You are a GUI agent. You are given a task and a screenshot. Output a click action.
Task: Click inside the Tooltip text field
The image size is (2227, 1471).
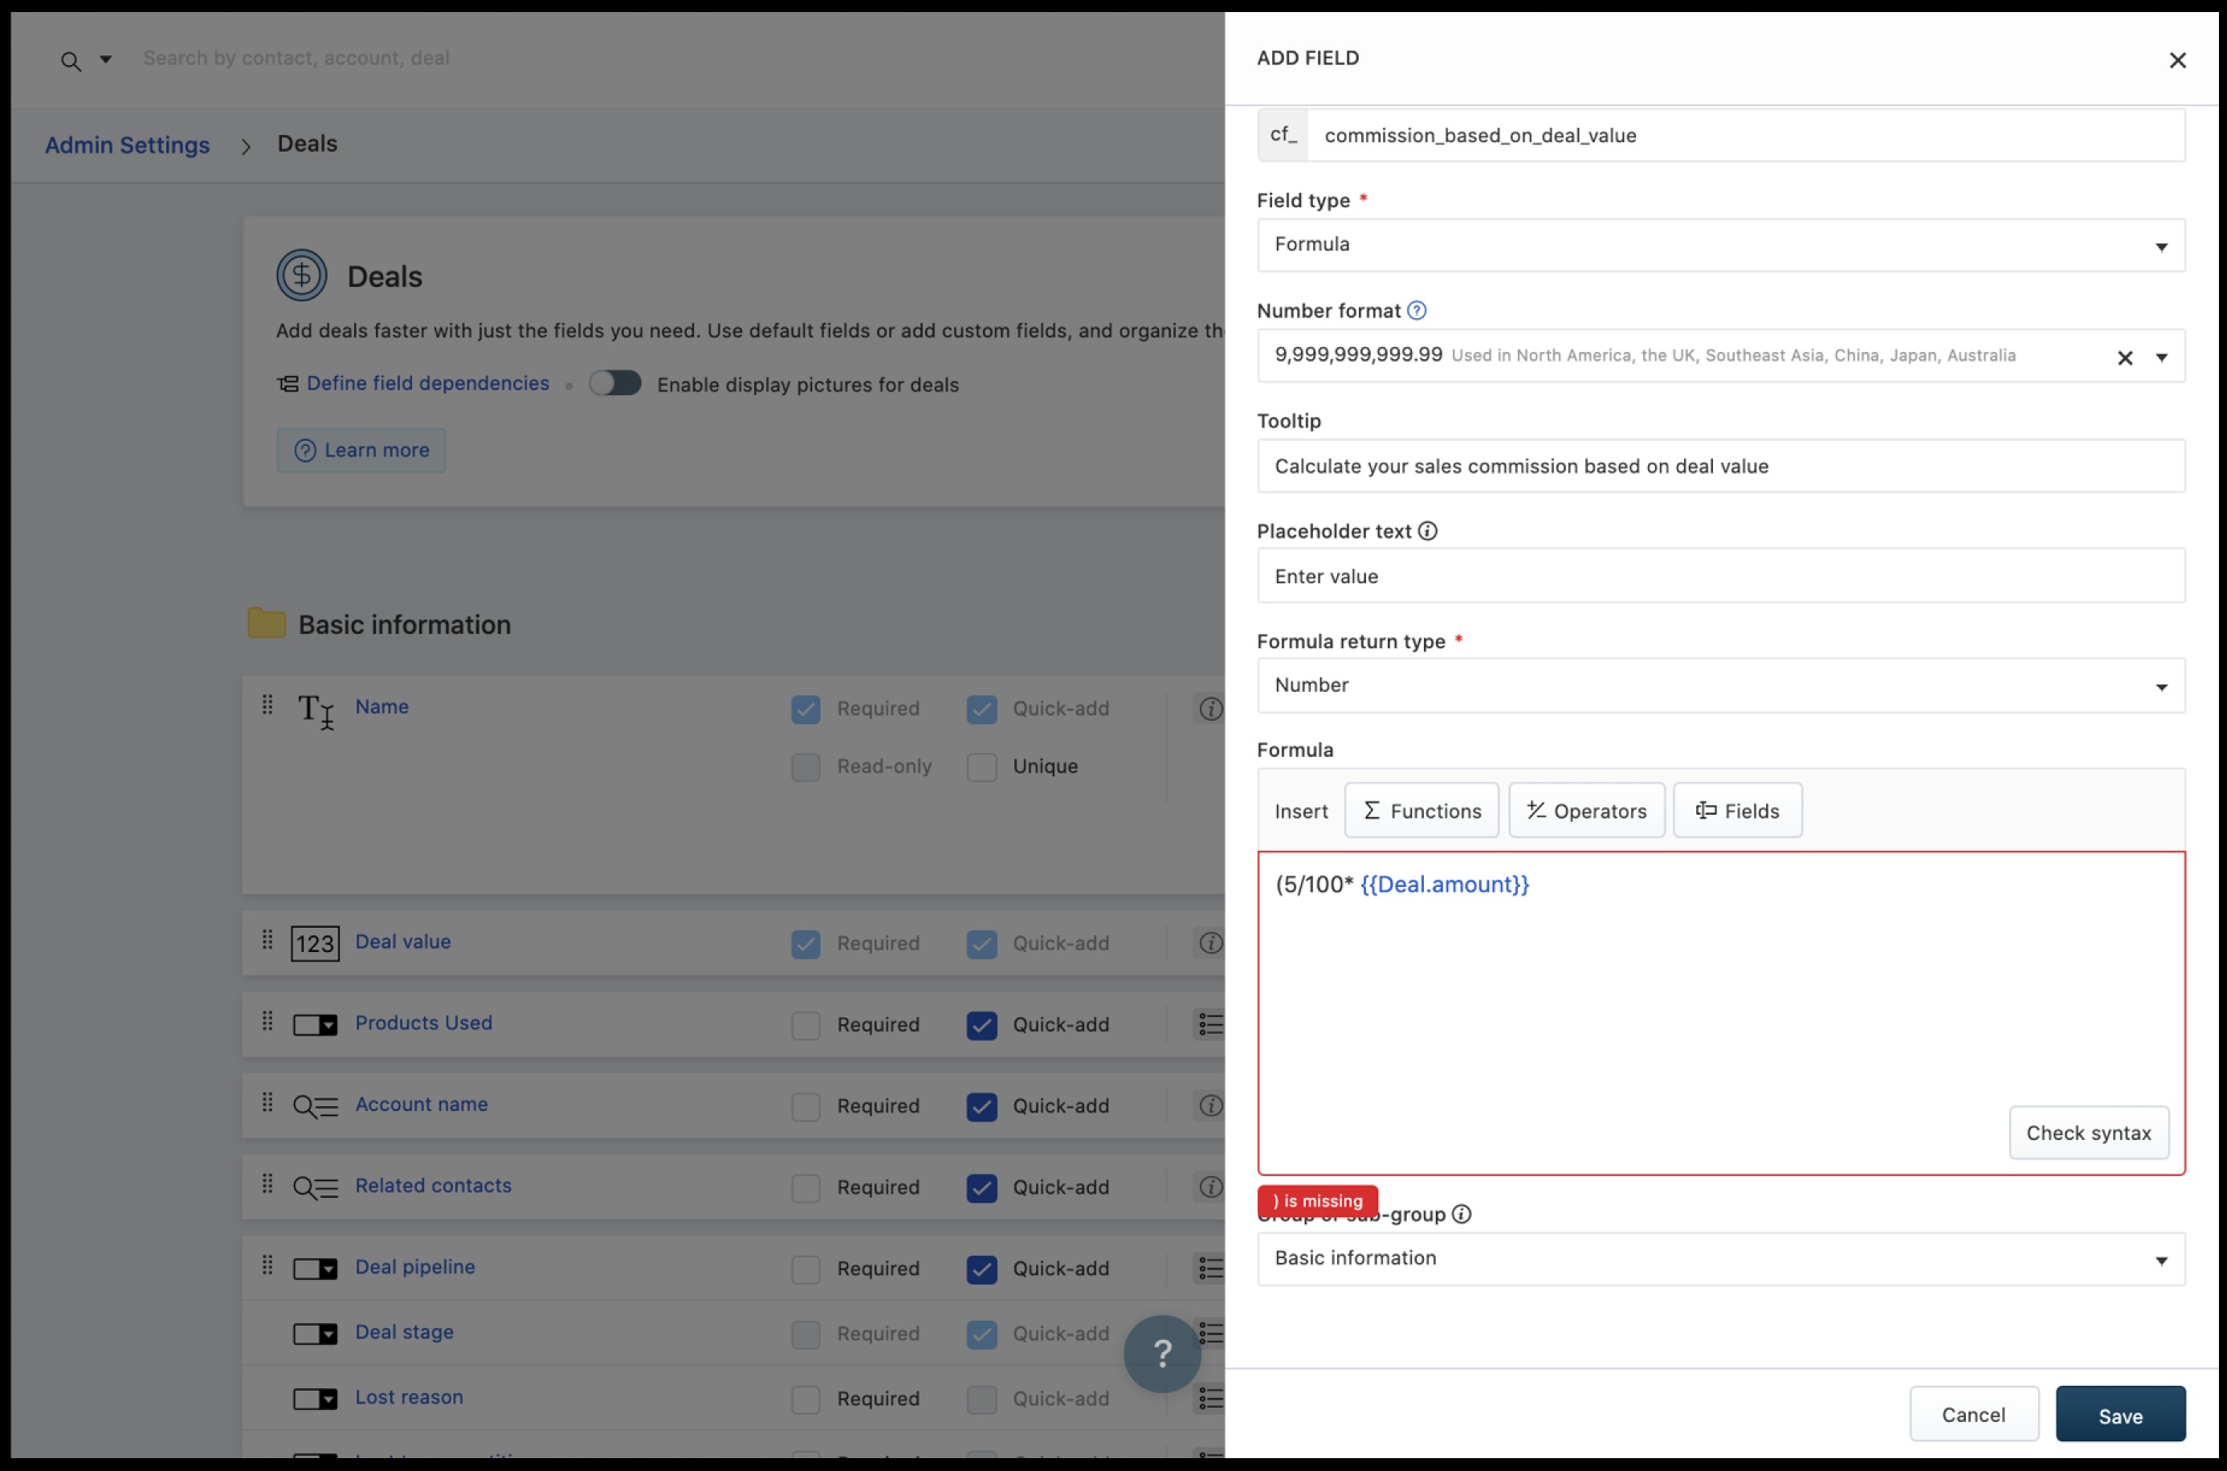[1721, 466]
